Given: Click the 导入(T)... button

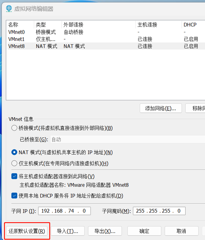Looking at the screenshot, I should click(x=68, y=231).
